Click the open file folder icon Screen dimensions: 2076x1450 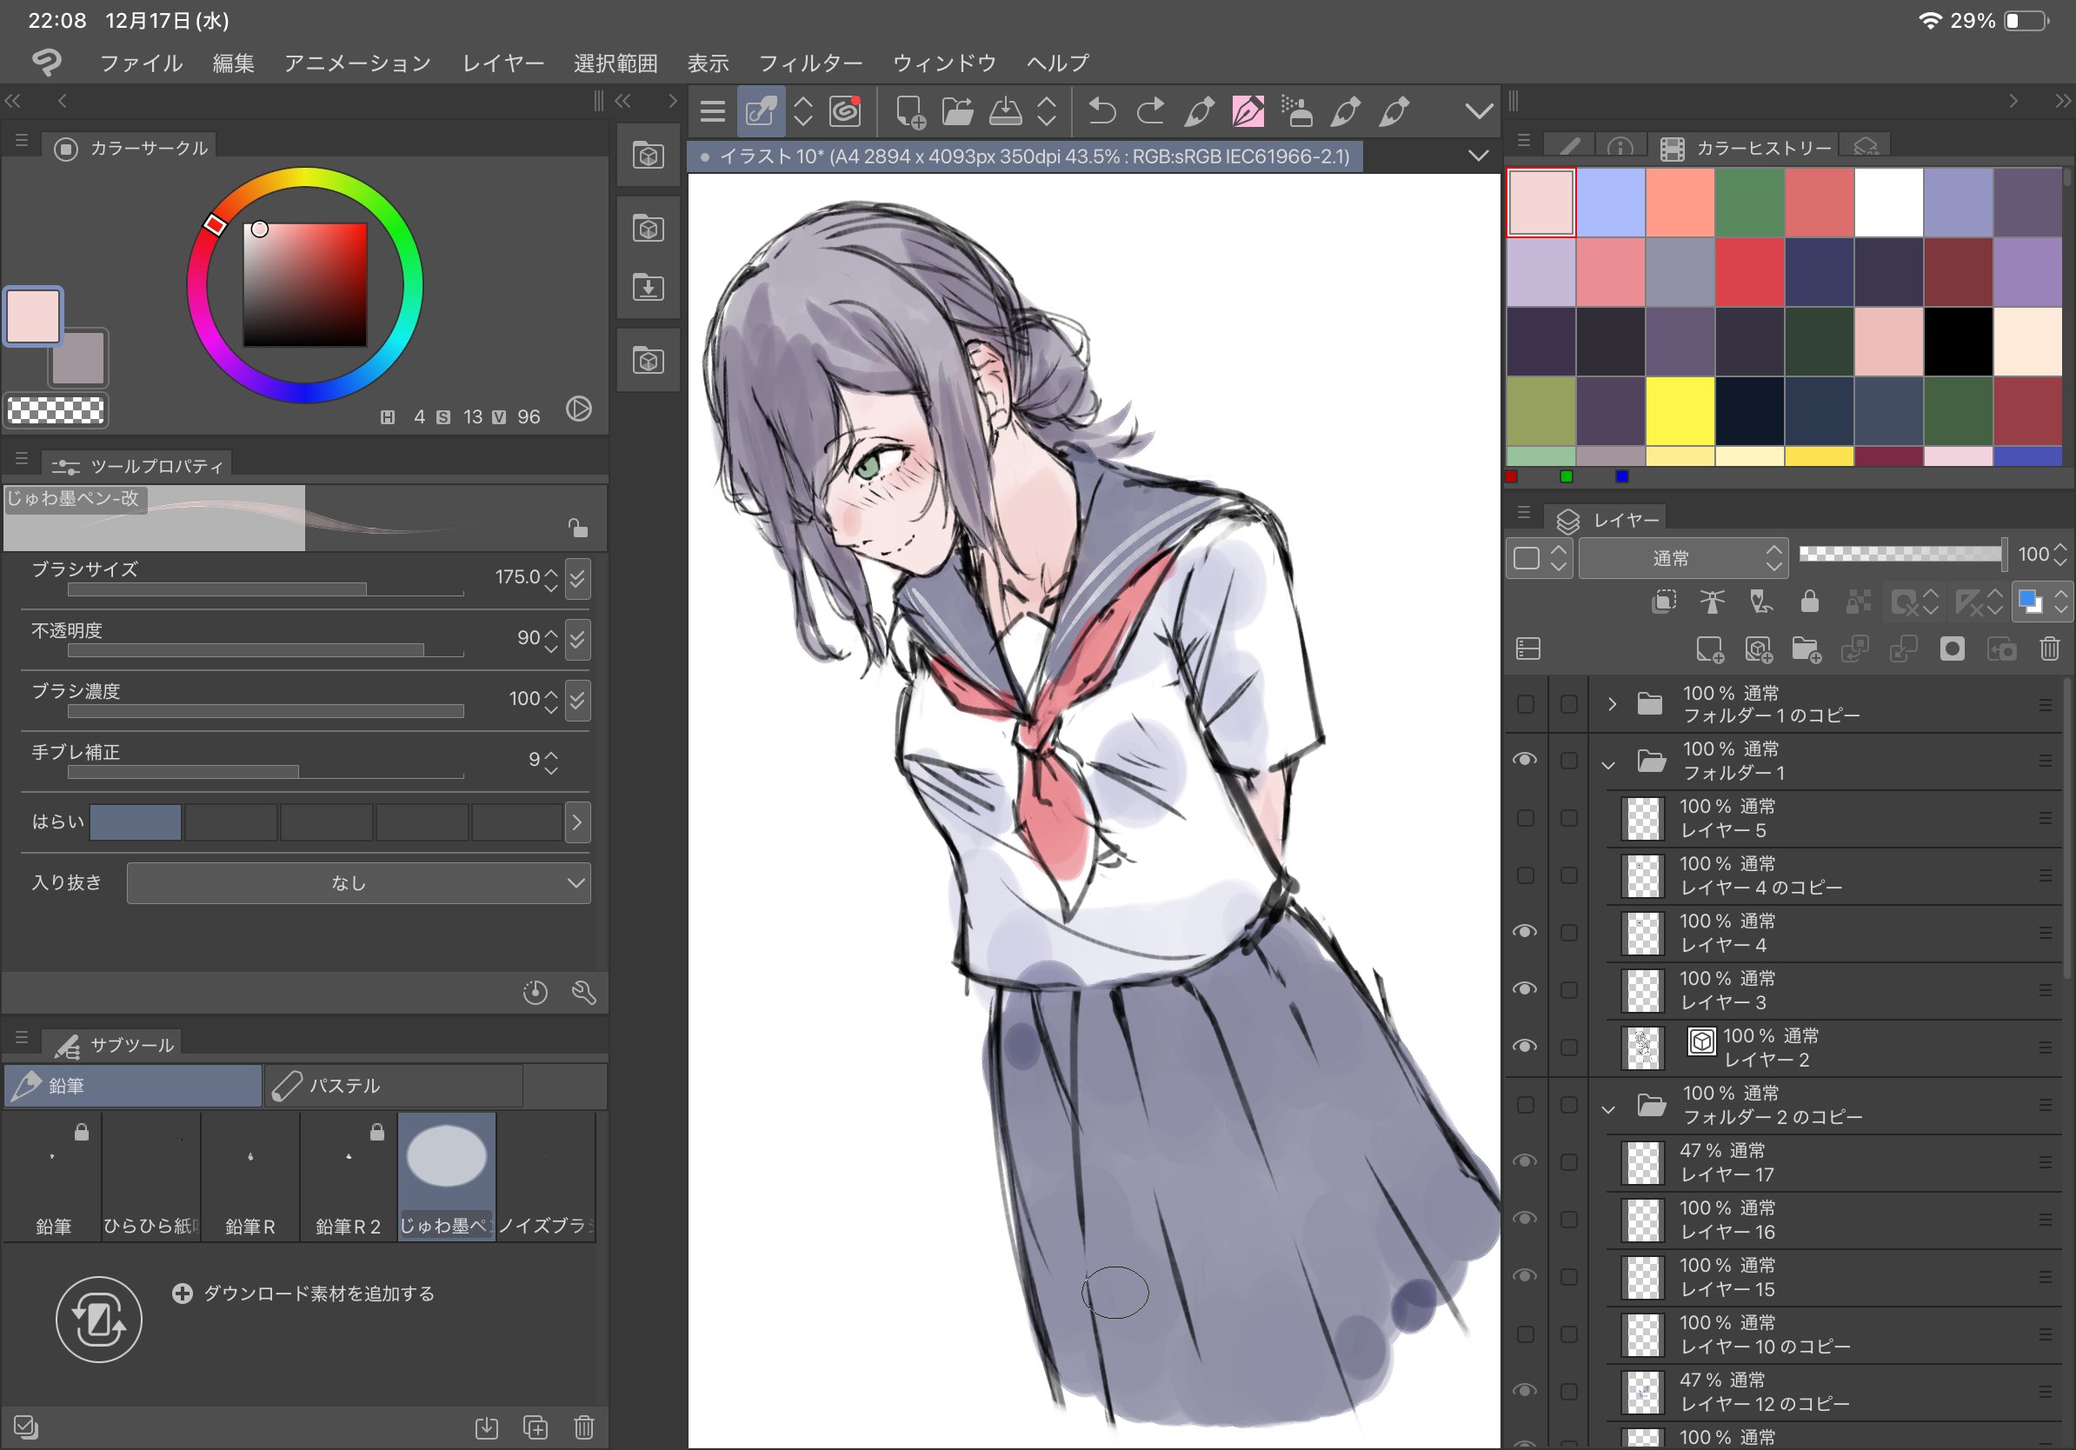pyautogui.click(x=956, y=111)
